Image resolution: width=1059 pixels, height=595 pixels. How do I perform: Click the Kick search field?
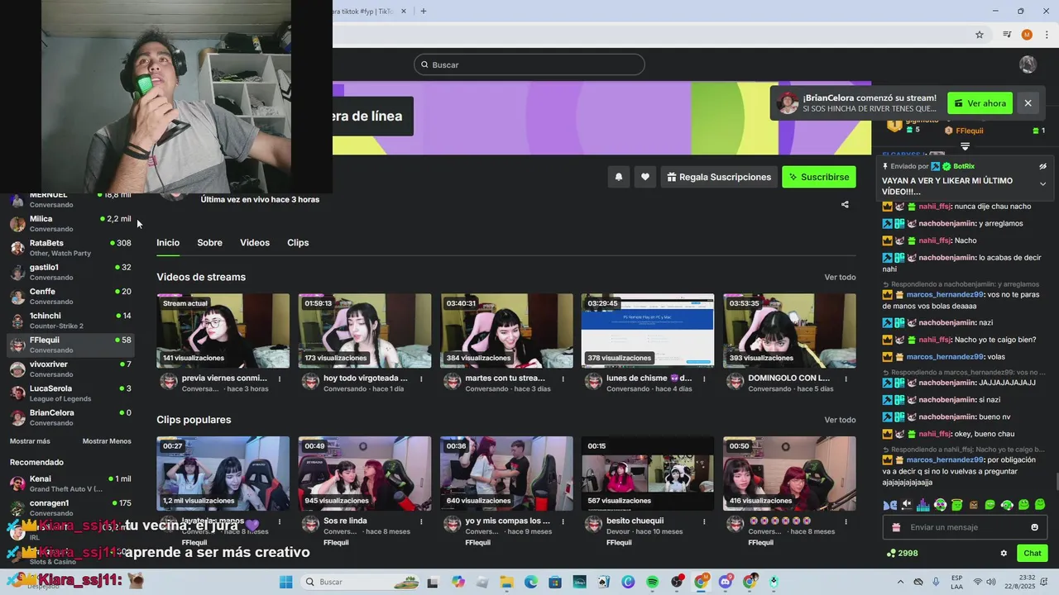(x=529, y=64)
